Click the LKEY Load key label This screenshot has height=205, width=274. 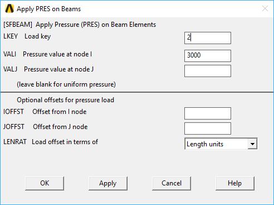pyautogui.click(x=27, y=36)
